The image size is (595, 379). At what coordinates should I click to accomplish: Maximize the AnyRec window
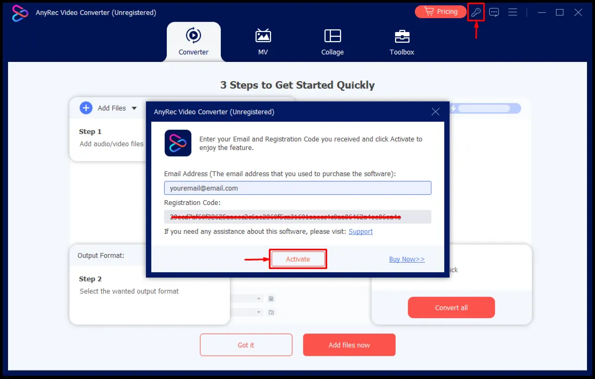(560, 12)
